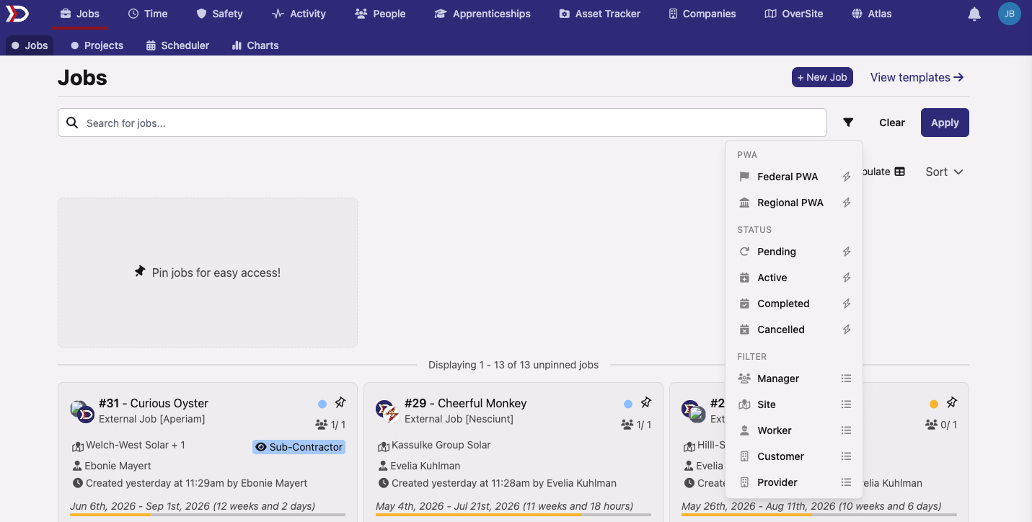Click the Welch-West Solar site icon
The width and height of the screenshot is (1032, 522).
click(x=78, y=446)
